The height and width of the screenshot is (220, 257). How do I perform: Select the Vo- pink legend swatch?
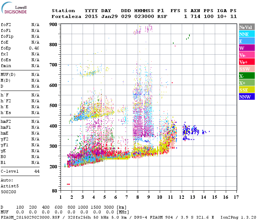[x=247, y=55]
